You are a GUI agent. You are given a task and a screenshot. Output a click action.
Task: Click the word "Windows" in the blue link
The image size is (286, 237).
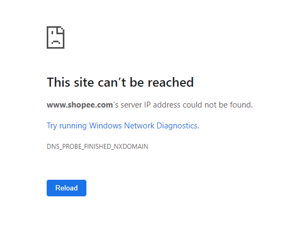click(x=105, y=126)
